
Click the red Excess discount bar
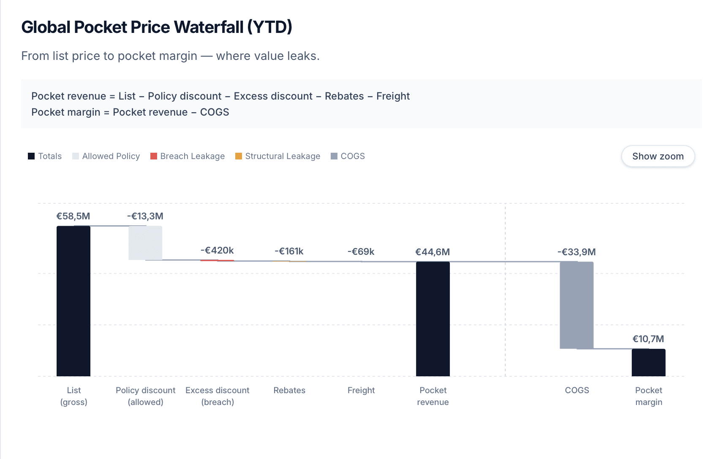coord(217,260)
